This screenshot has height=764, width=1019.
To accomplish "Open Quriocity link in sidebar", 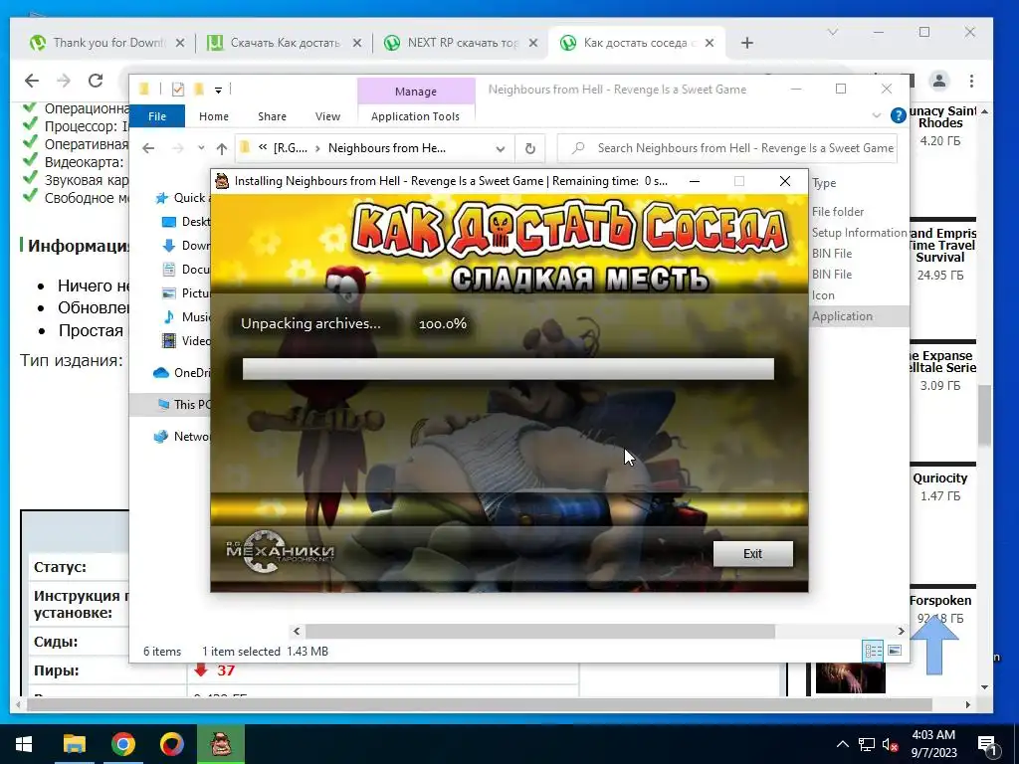I will (x=940, y=478).
